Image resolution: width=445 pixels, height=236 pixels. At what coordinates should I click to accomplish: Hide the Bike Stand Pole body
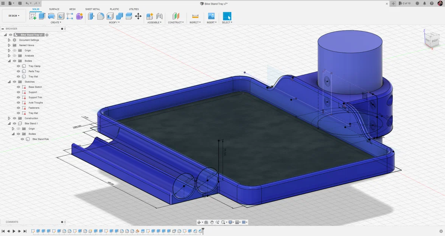point(22,139)
